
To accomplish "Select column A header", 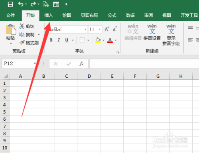I will [x=20, y=76].
